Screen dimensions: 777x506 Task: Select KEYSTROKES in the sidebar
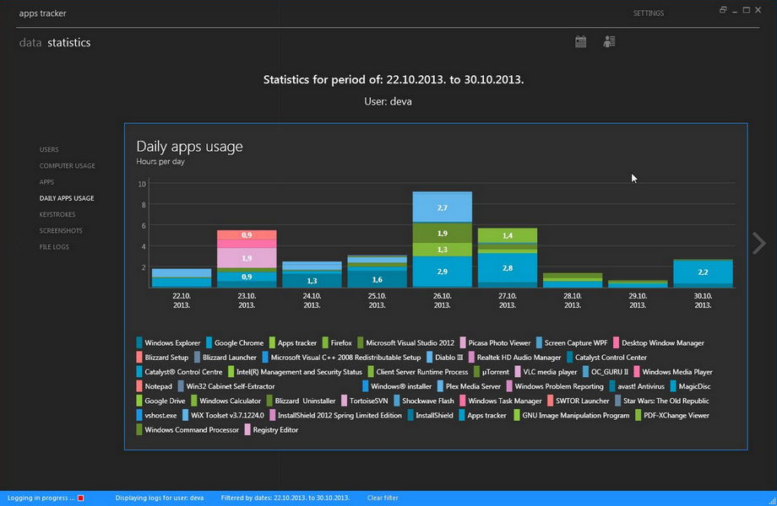(57, 215)
